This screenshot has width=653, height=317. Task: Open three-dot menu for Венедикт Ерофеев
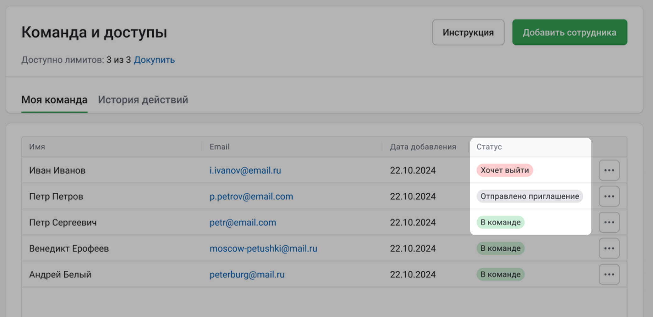click(x=609, y=248)
